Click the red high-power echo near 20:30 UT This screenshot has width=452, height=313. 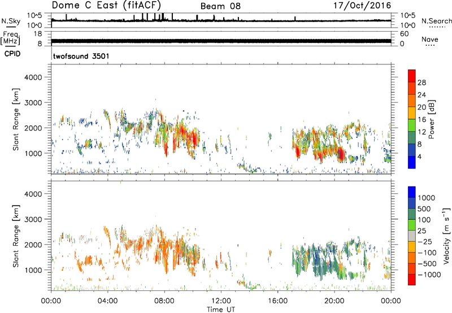click(x=341, y=154)
